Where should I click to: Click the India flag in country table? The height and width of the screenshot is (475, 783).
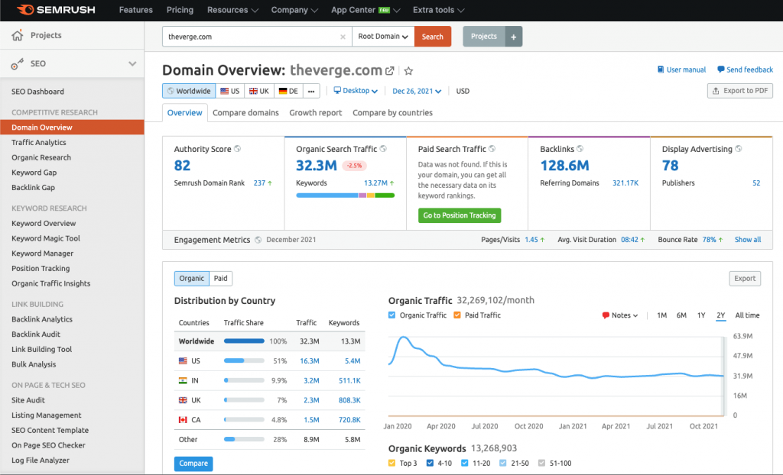point(183,380)
